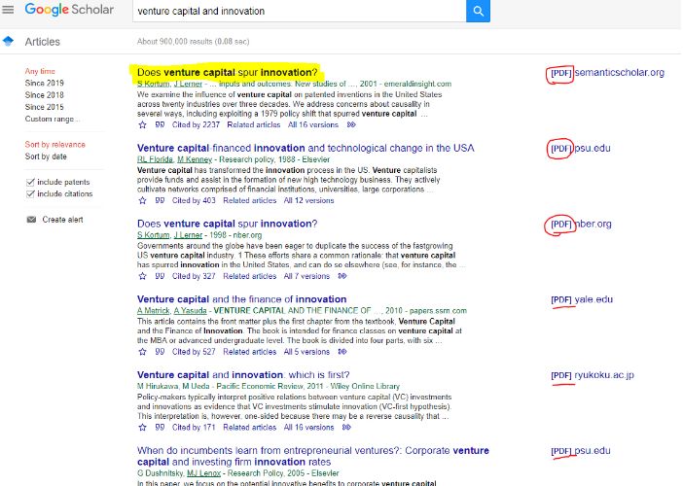
Task: Cite the 'Cited by 2237' result with quote icon
Action: pos(160,124)
